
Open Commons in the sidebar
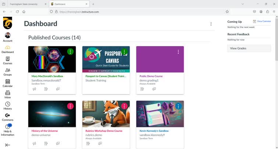click(x=8, y=117)
